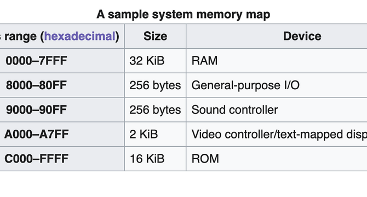Viewport: 367px width, 197px height.
Task: Click the Size column header
Action: [x=155, y=36]
